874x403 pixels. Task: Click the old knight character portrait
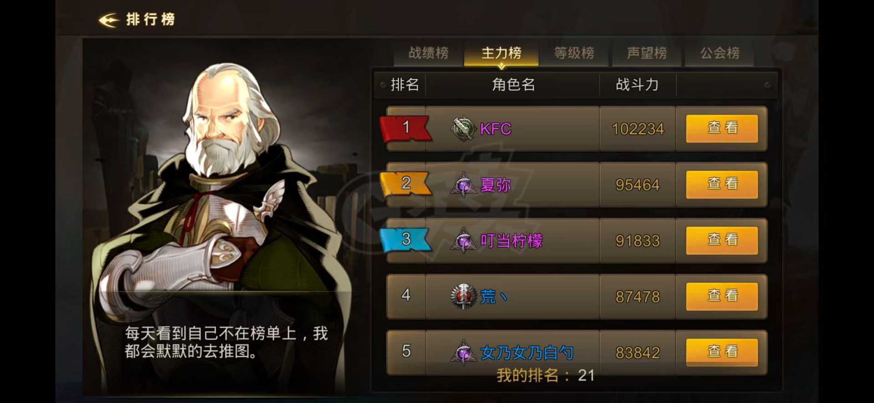(x=219, y=191)
